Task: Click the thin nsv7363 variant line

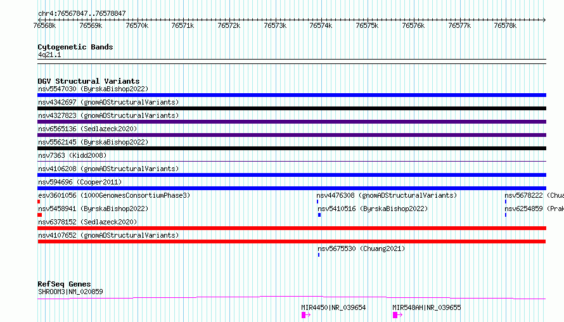Action: pos(292,161)
